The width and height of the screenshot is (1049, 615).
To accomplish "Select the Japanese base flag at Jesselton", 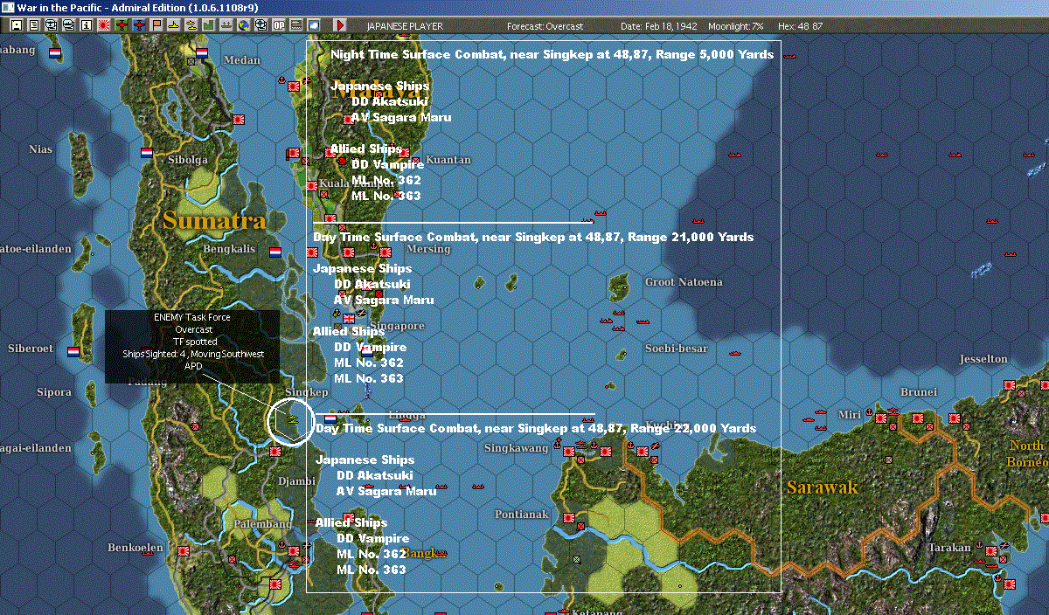I will [x=1011, y=384].
